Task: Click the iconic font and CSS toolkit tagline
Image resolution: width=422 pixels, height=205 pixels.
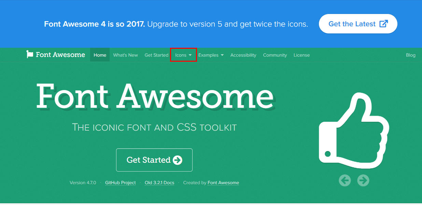Action: click(154, 128)
